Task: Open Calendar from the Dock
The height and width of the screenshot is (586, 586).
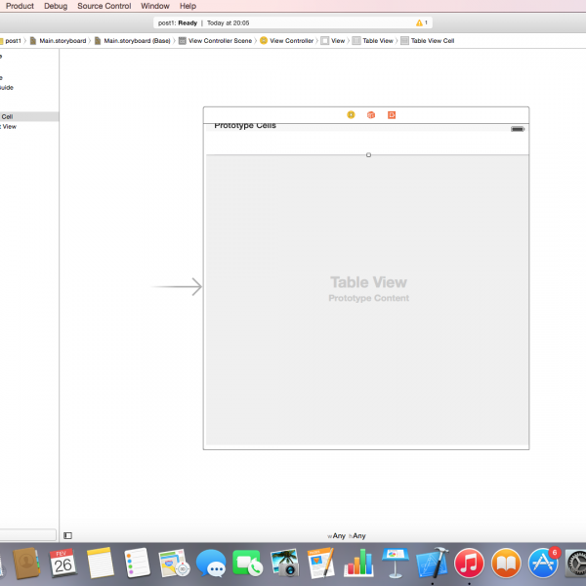Action: (x=63, y=563)
